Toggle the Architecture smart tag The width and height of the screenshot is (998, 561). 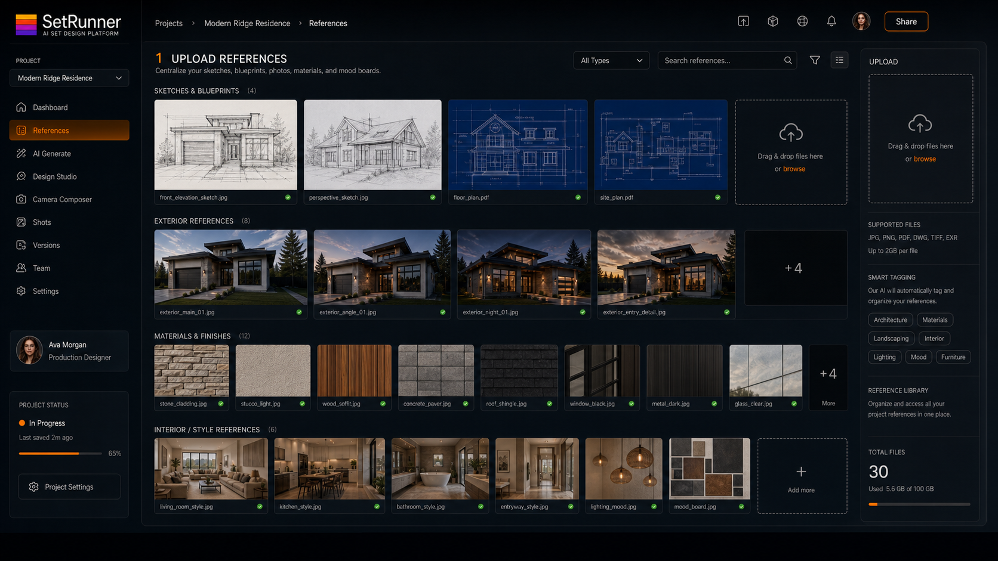click(x=891, y=320)
